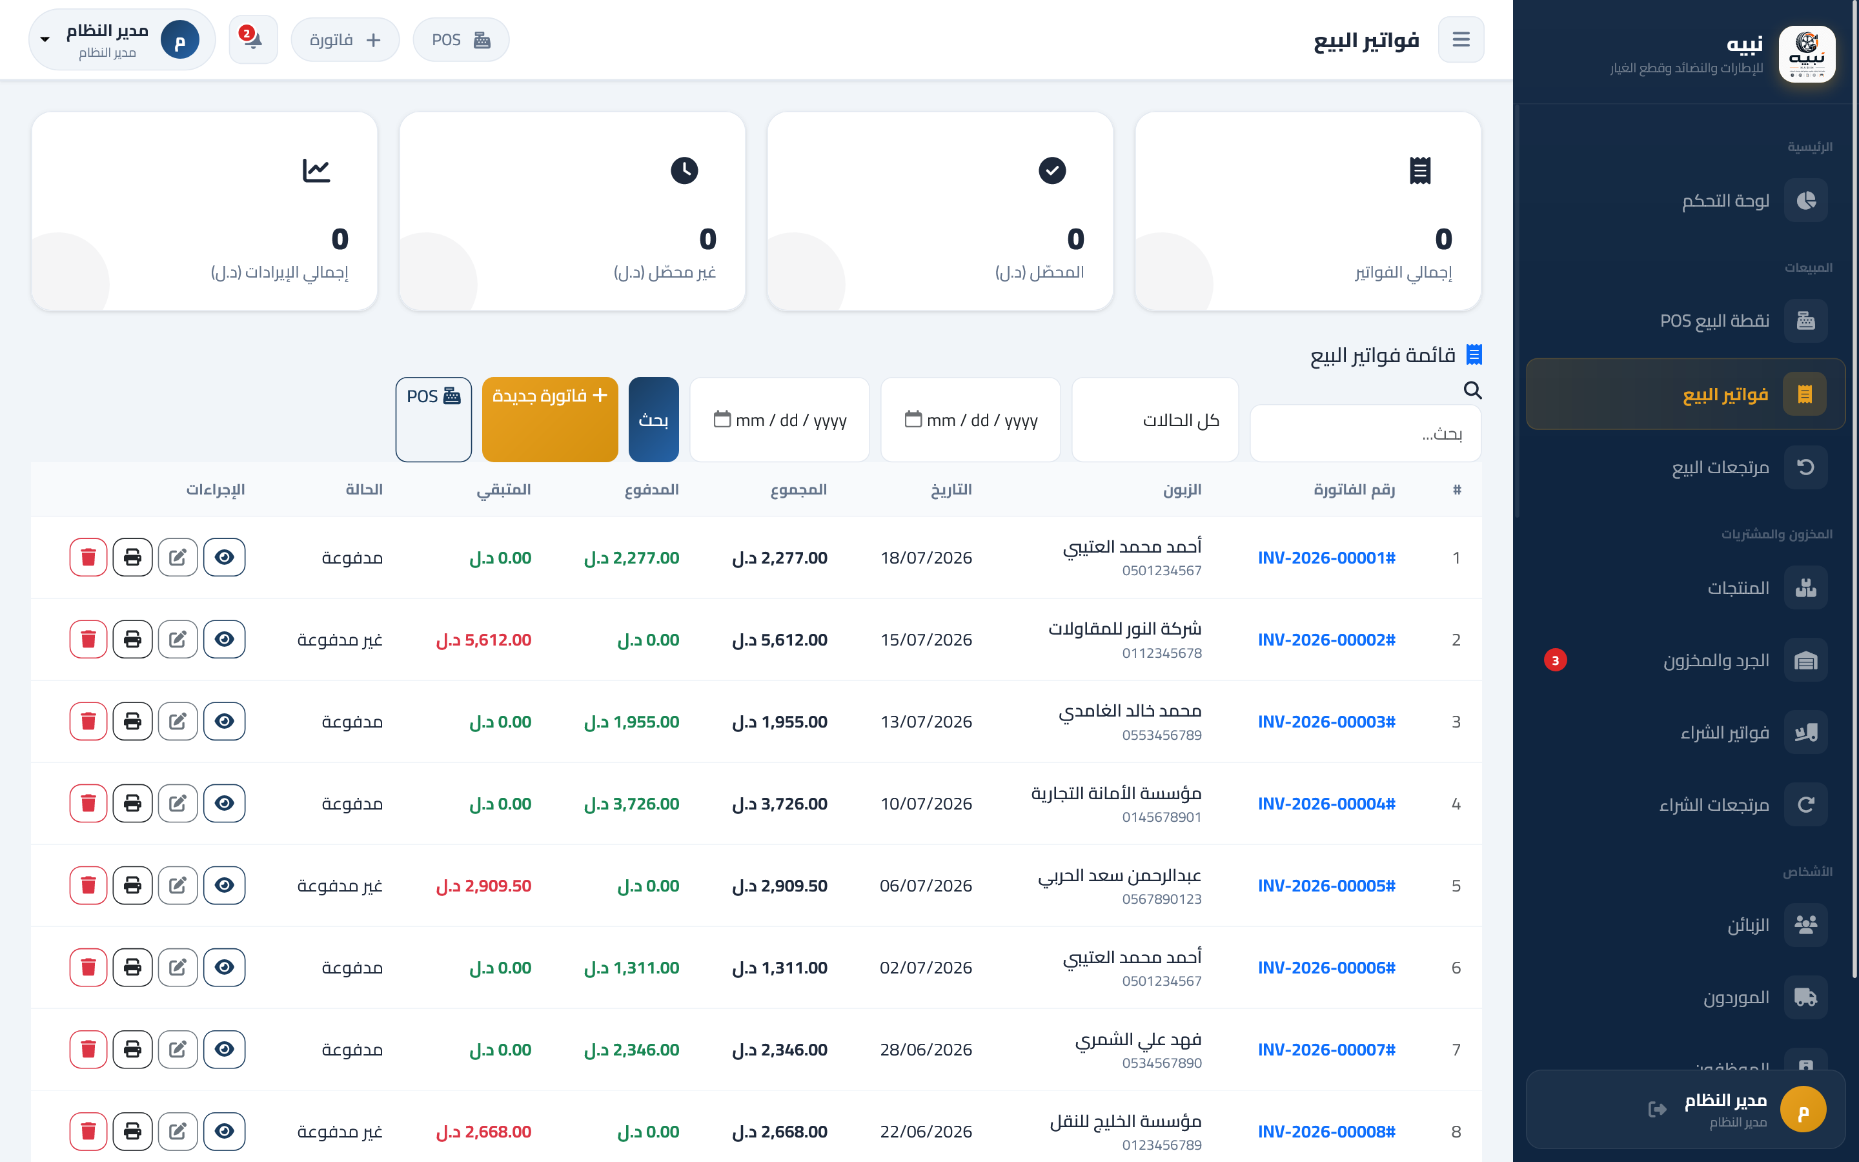Edit invoice INV-2026-00006 via pencil icon
Screen dimensions: 1859x1162
[178, 968]
